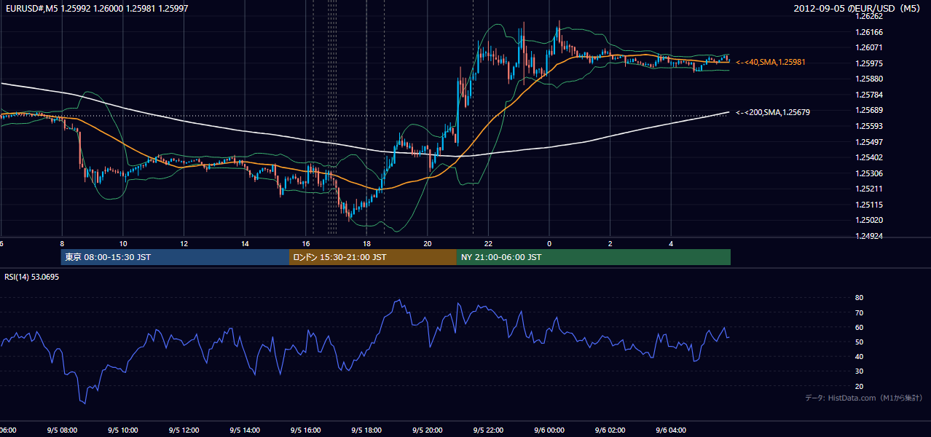Click the RSI axis value 60
The image size is (931, 437).
[x=859, y=327]
